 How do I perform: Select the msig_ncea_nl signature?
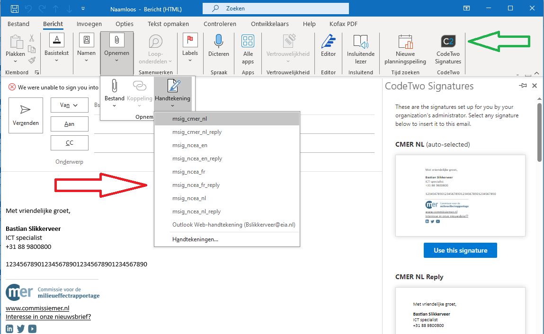tap(227, 198)
